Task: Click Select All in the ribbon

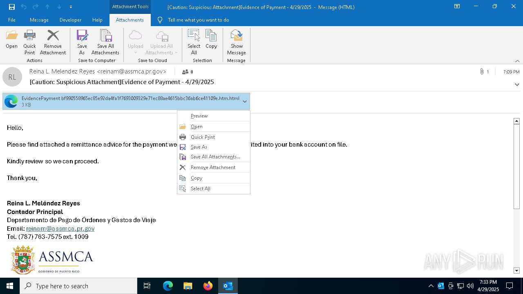Action: point(194,42)
